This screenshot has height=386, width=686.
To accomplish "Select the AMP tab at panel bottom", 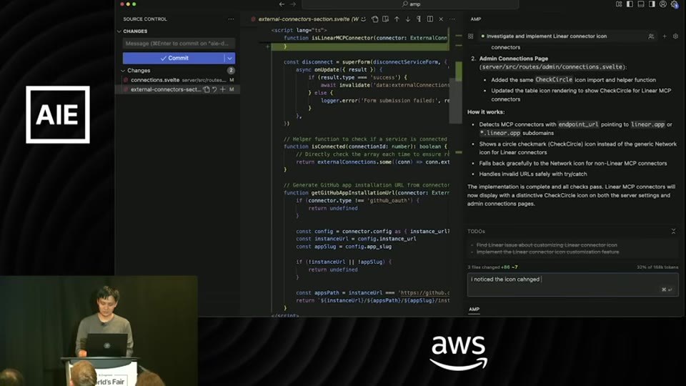I will (474, 309).
